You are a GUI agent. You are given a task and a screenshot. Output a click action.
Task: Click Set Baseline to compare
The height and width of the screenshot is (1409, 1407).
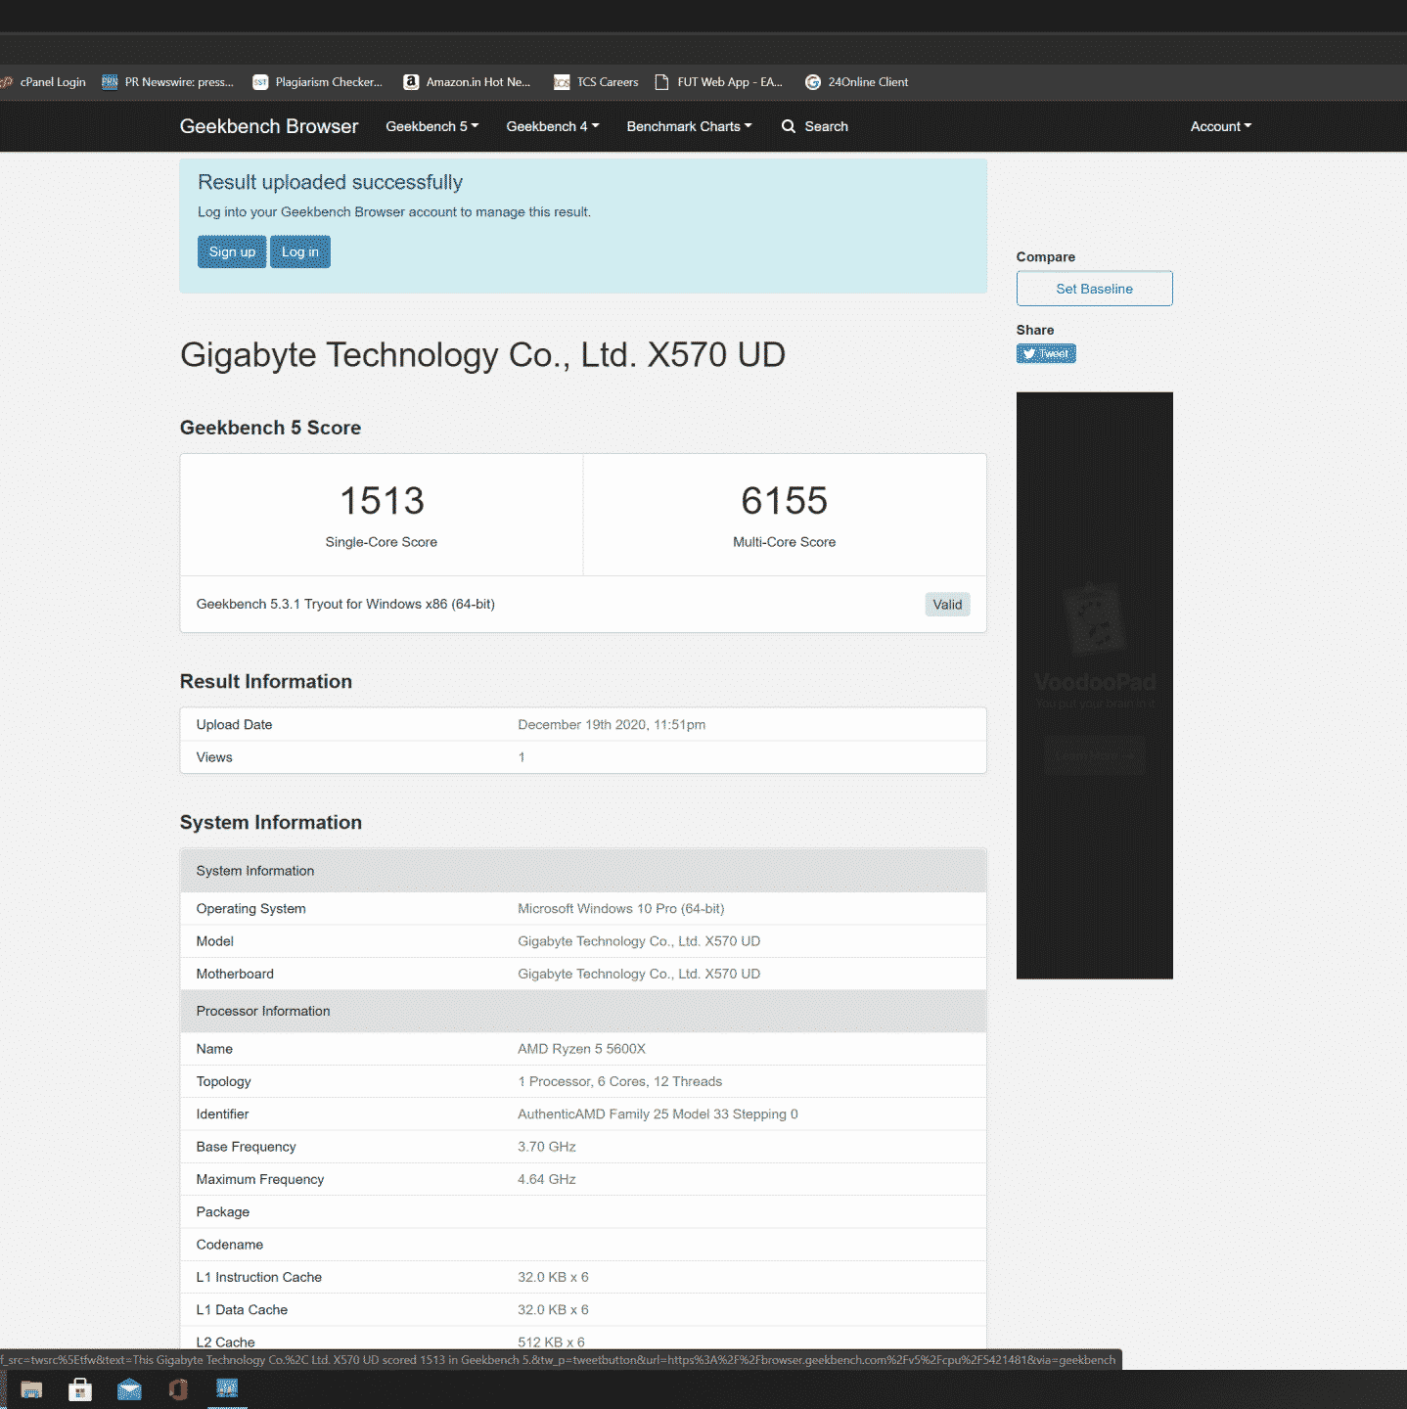point(1095,289)
